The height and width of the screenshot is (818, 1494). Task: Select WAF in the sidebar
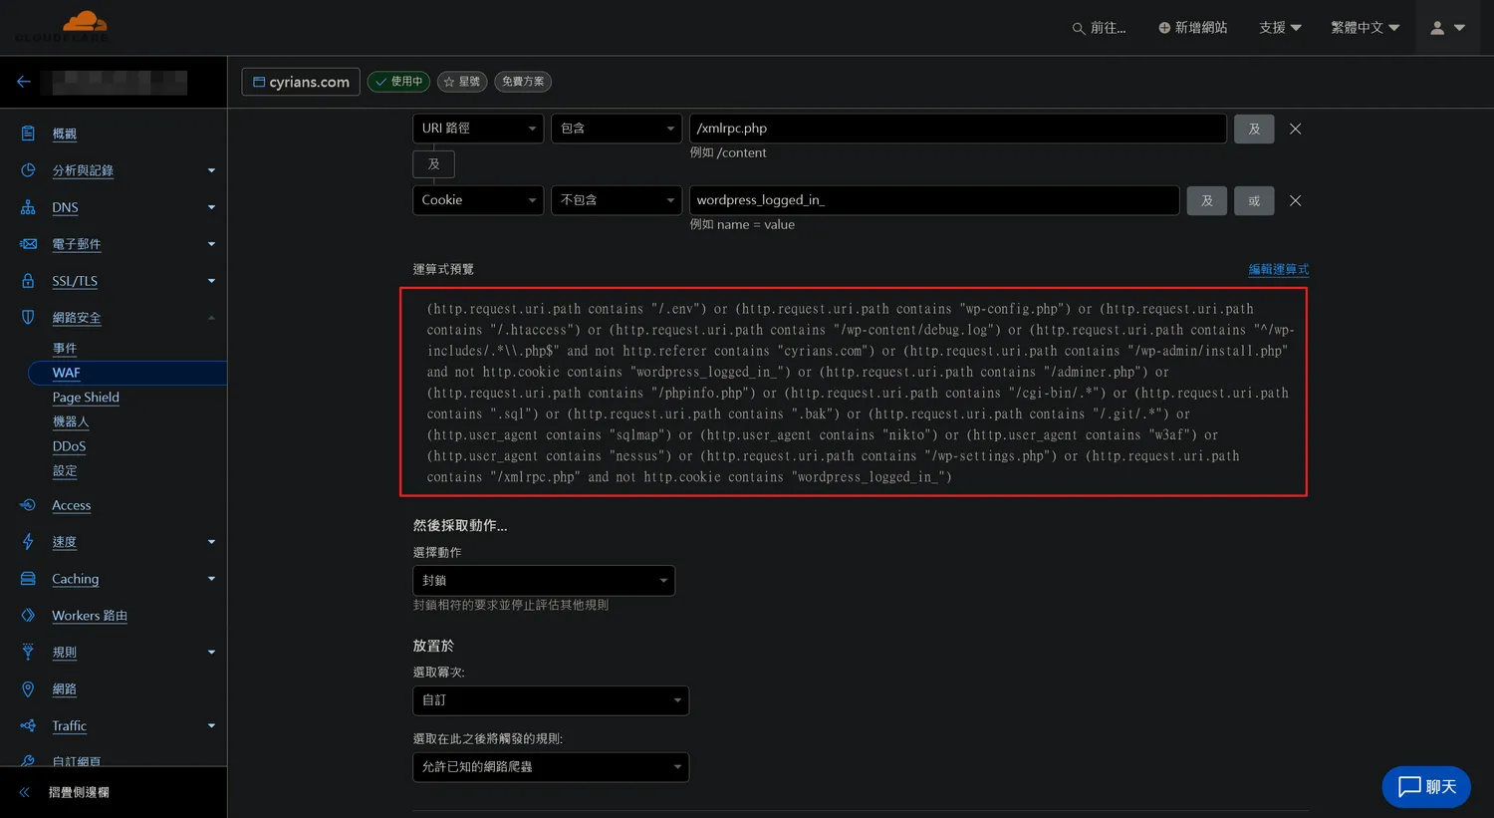pyautogui.click(x=67, y=373)
